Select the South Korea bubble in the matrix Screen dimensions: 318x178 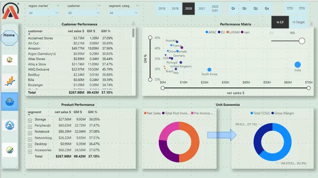coord(209,70)
